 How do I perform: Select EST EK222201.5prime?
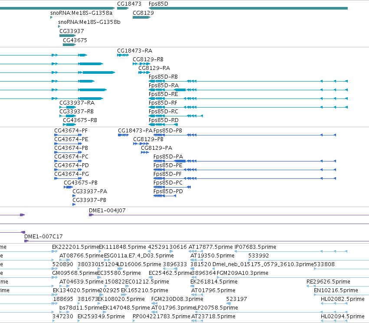[75, 247]
